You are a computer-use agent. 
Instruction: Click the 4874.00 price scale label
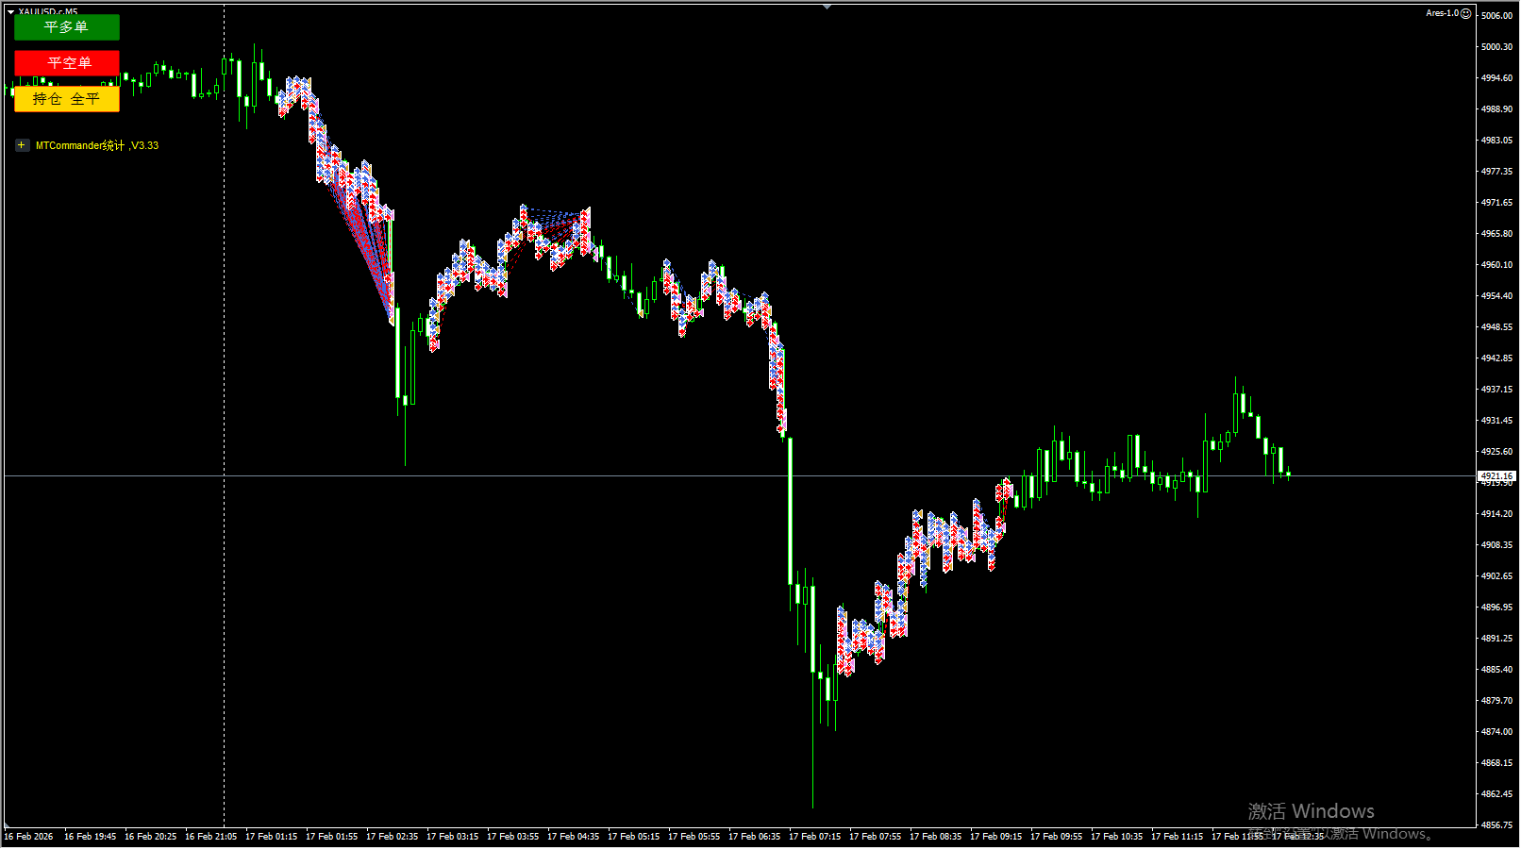coord(1496,732)
